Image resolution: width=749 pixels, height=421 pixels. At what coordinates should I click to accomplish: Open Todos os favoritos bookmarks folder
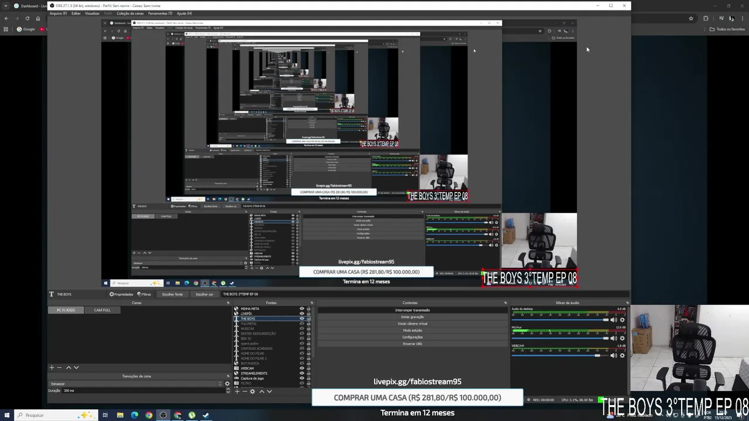click(x=727, y=29)
